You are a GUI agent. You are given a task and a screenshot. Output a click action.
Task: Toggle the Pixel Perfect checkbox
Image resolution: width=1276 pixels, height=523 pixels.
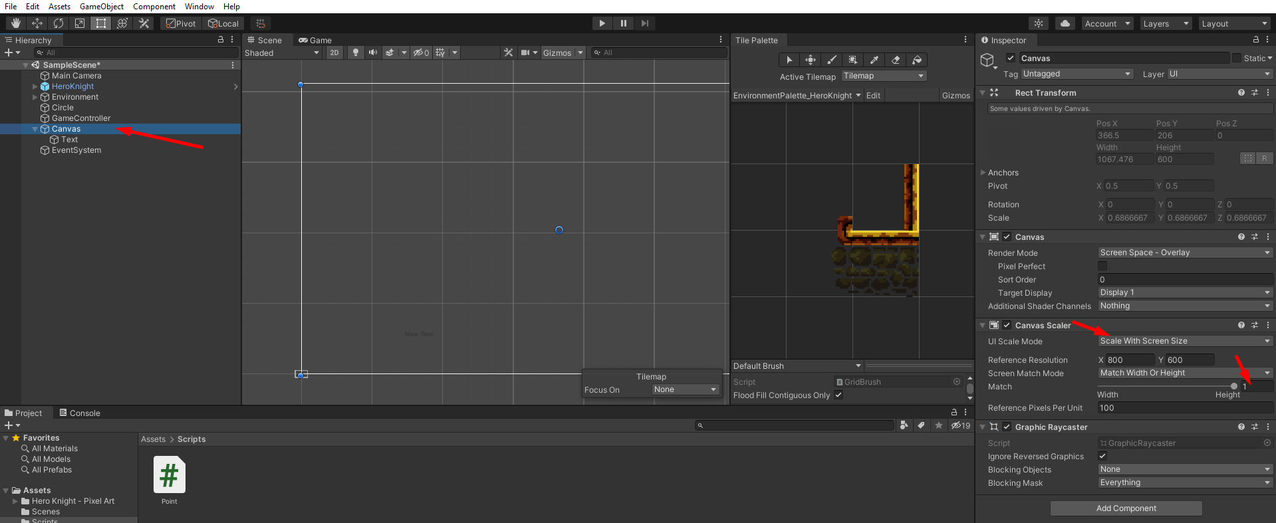point(1102,266)
